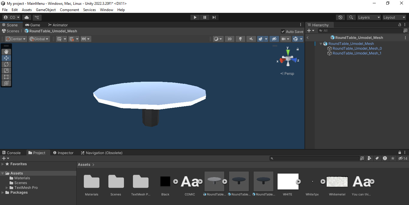Open the Layers dropdown
Viewport: 409px width, 205px height.
[369, 17]
